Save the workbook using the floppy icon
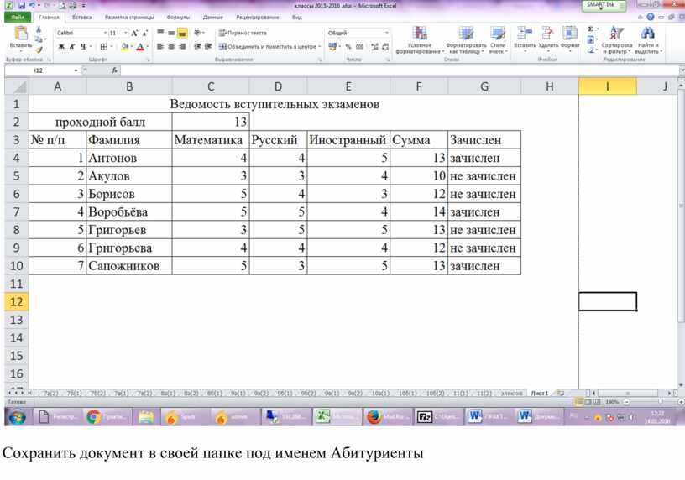 pyautogui.click(x=21, y=6)
